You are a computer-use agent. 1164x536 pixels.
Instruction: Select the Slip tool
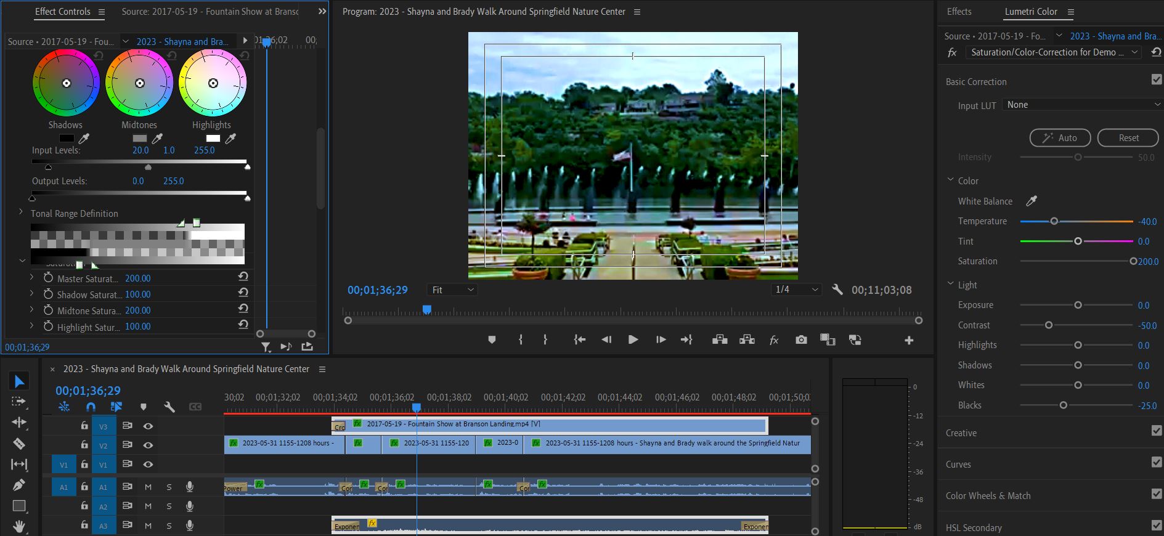coord(19,465)
